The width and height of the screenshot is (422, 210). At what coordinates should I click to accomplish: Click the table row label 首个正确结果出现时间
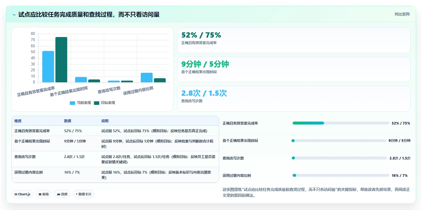point(32,141)
